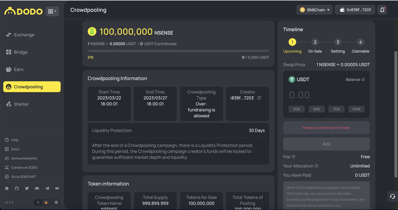Viewport: 398px width, 210px height.
Task: Set amount to 75%
Action: point(336,109)
